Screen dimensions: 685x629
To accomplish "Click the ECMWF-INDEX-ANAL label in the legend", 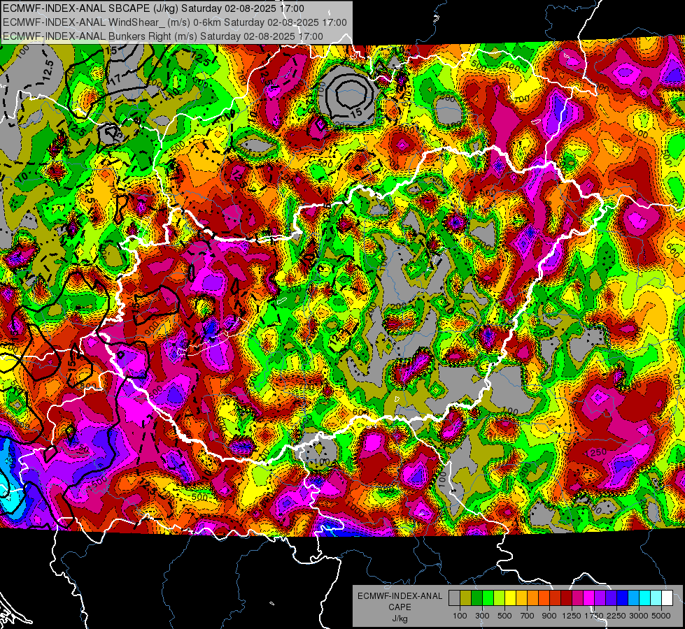I will click(x=400, y=596).
